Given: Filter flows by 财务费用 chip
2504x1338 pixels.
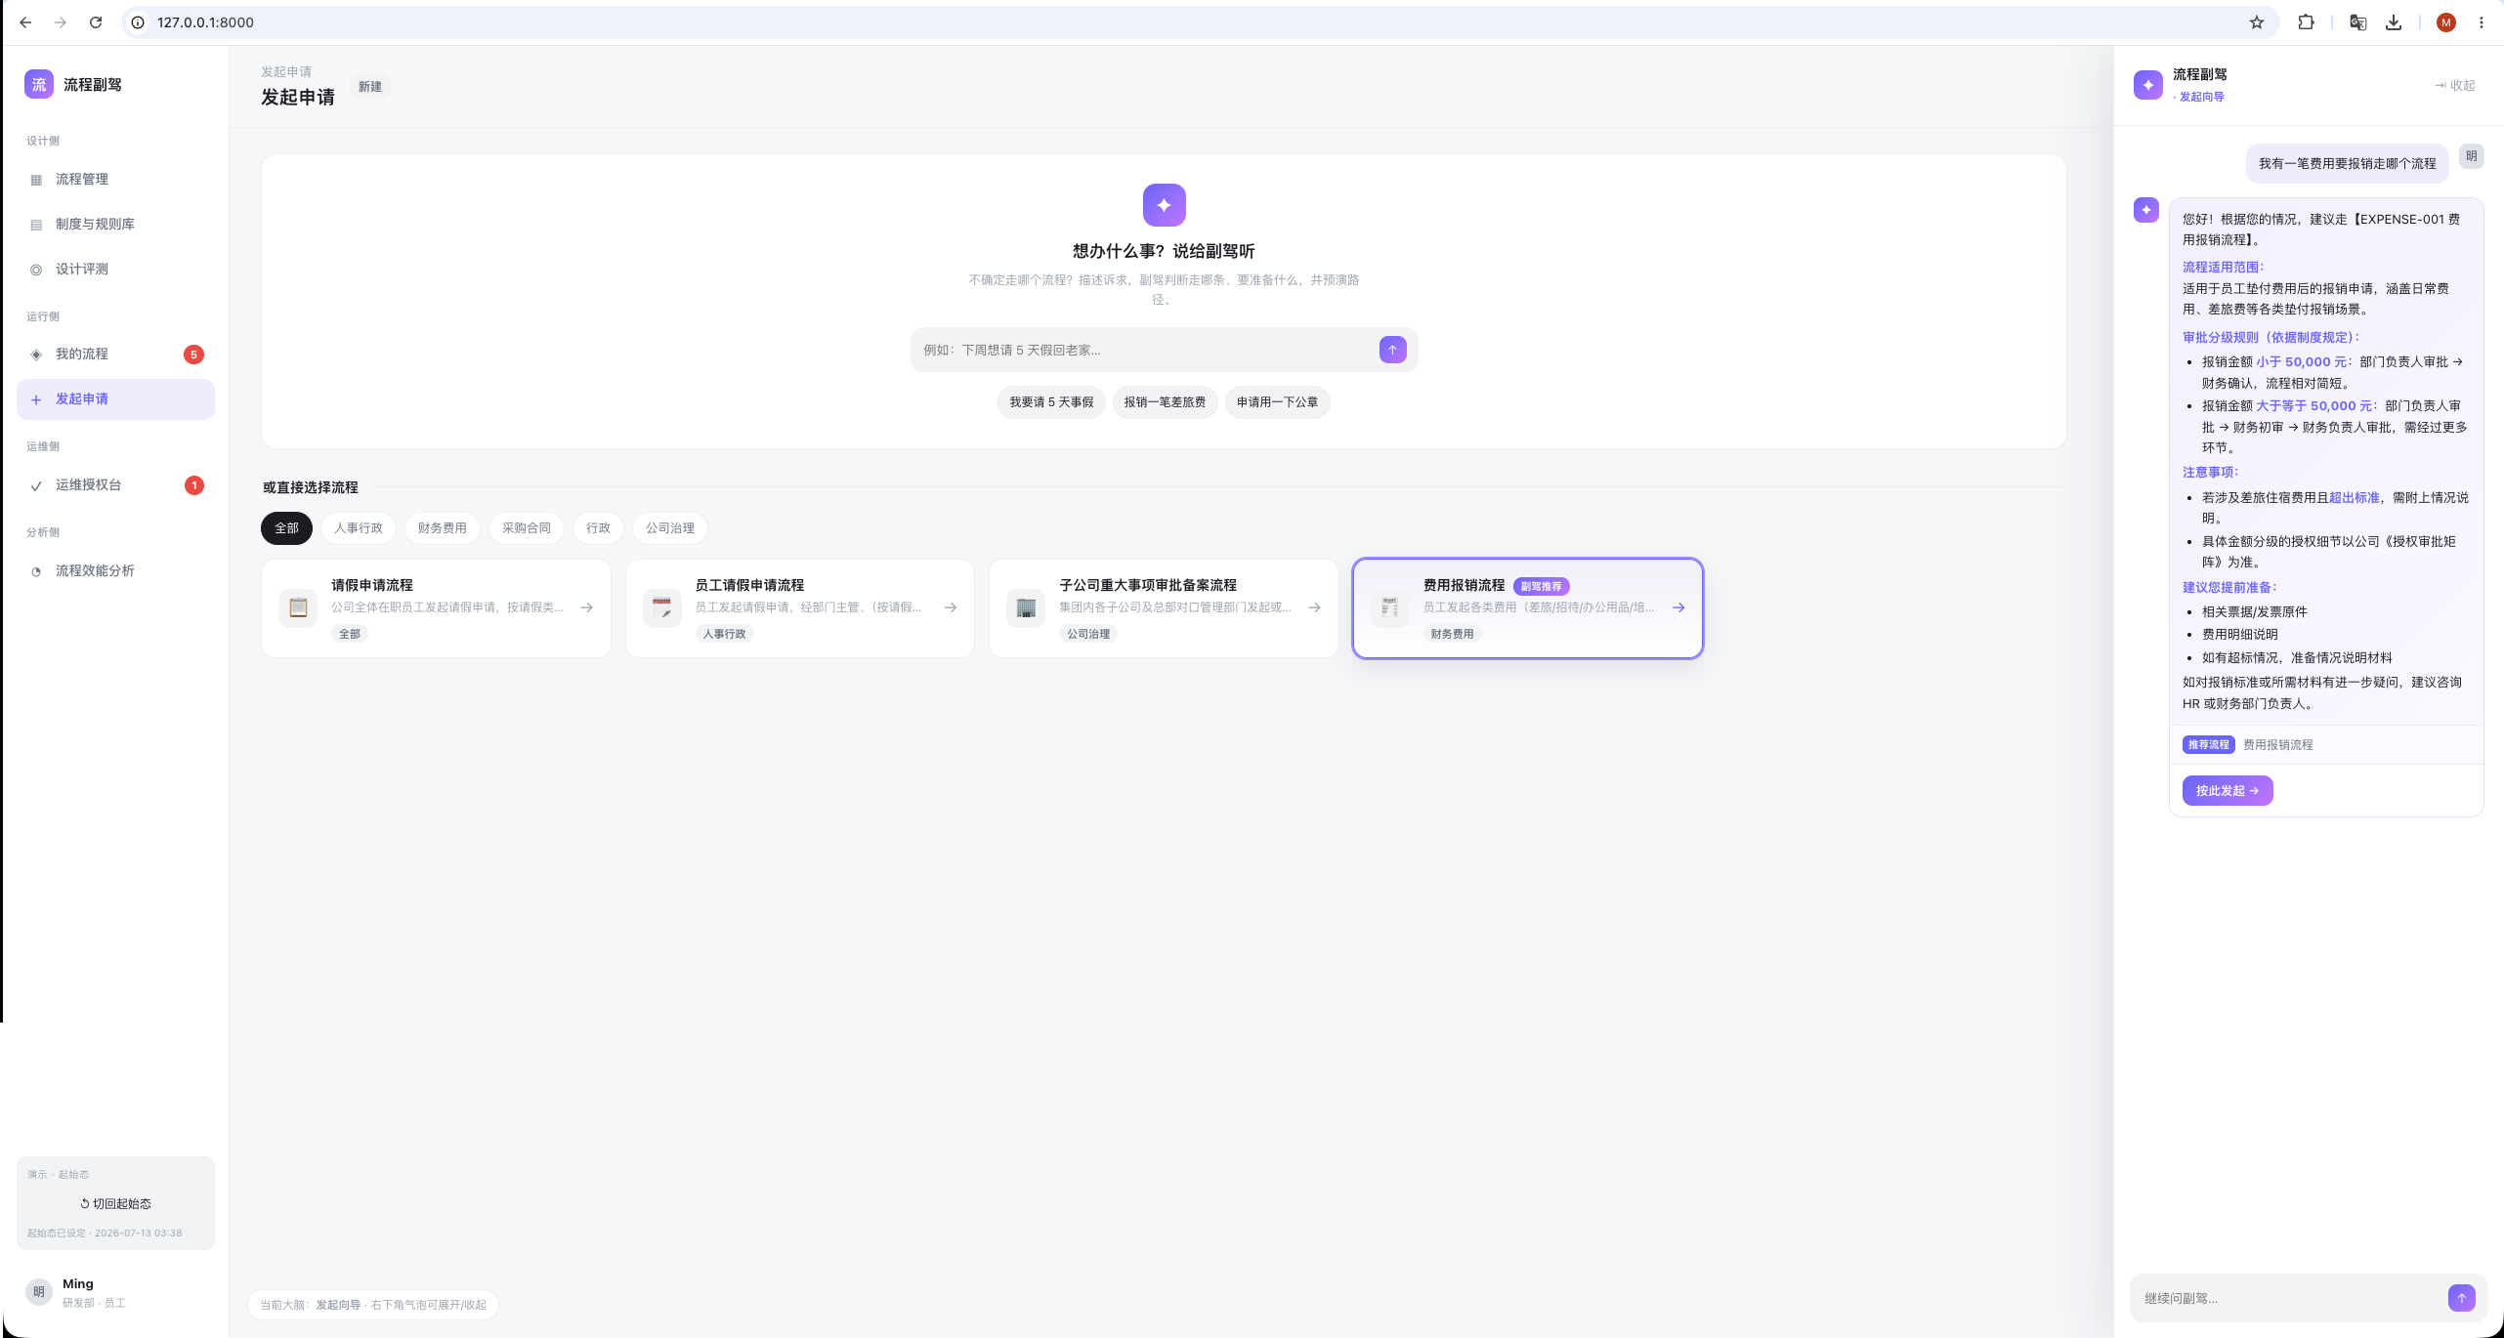Looking at the screenshot, I should [442, 528].
